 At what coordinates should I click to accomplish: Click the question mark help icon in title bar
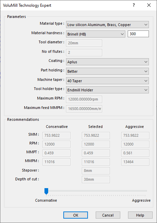coord(134,5)
